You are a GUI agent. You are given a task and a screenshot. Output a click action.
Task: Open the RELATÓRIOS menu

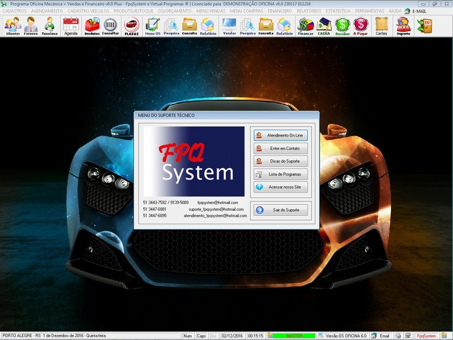point(309,11)
